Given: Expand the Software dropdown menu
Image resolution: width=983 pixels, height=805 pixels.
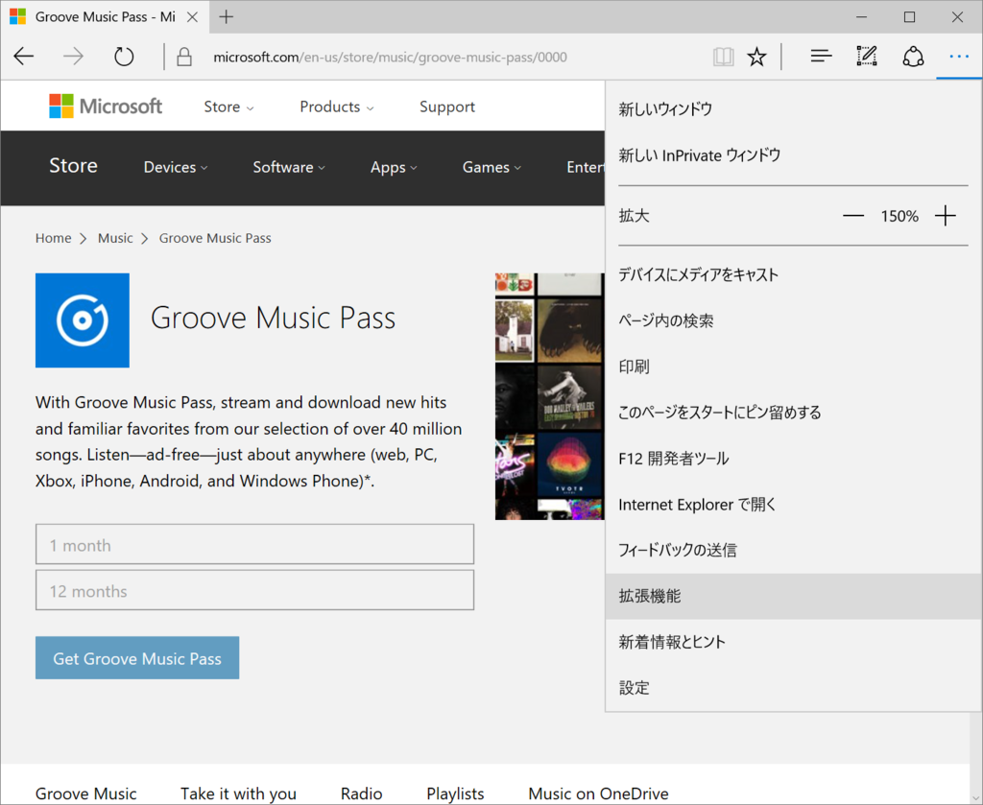Looking at the screenshot, I should click(x=289, y=167).
